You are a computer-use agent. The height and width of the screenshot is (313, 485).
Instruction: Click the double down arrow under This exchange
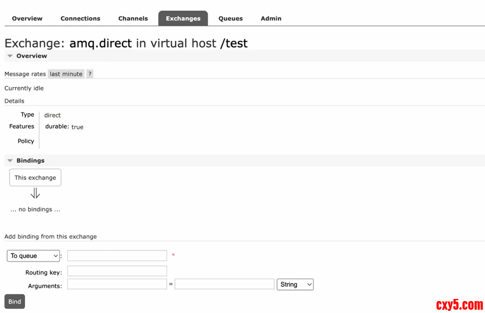coord(35,193)
